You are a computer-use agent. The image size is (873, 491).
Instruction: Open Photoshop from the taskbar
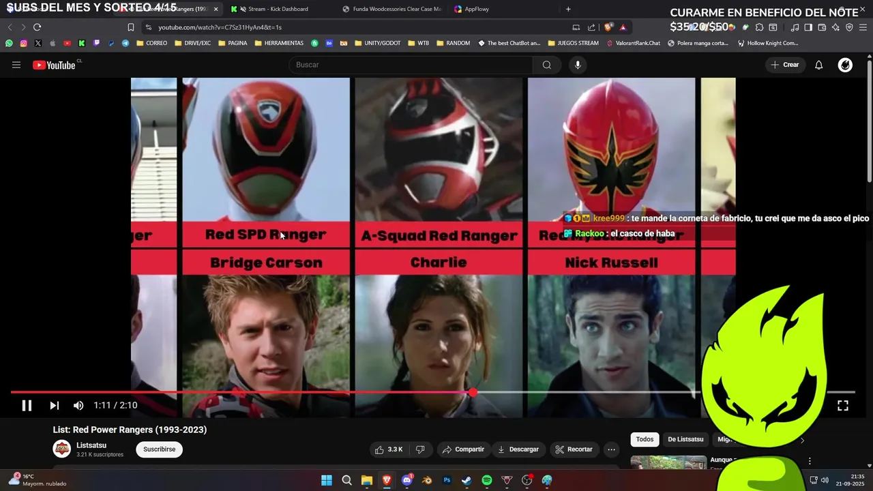pyautogui.click(x=447, y=481)
